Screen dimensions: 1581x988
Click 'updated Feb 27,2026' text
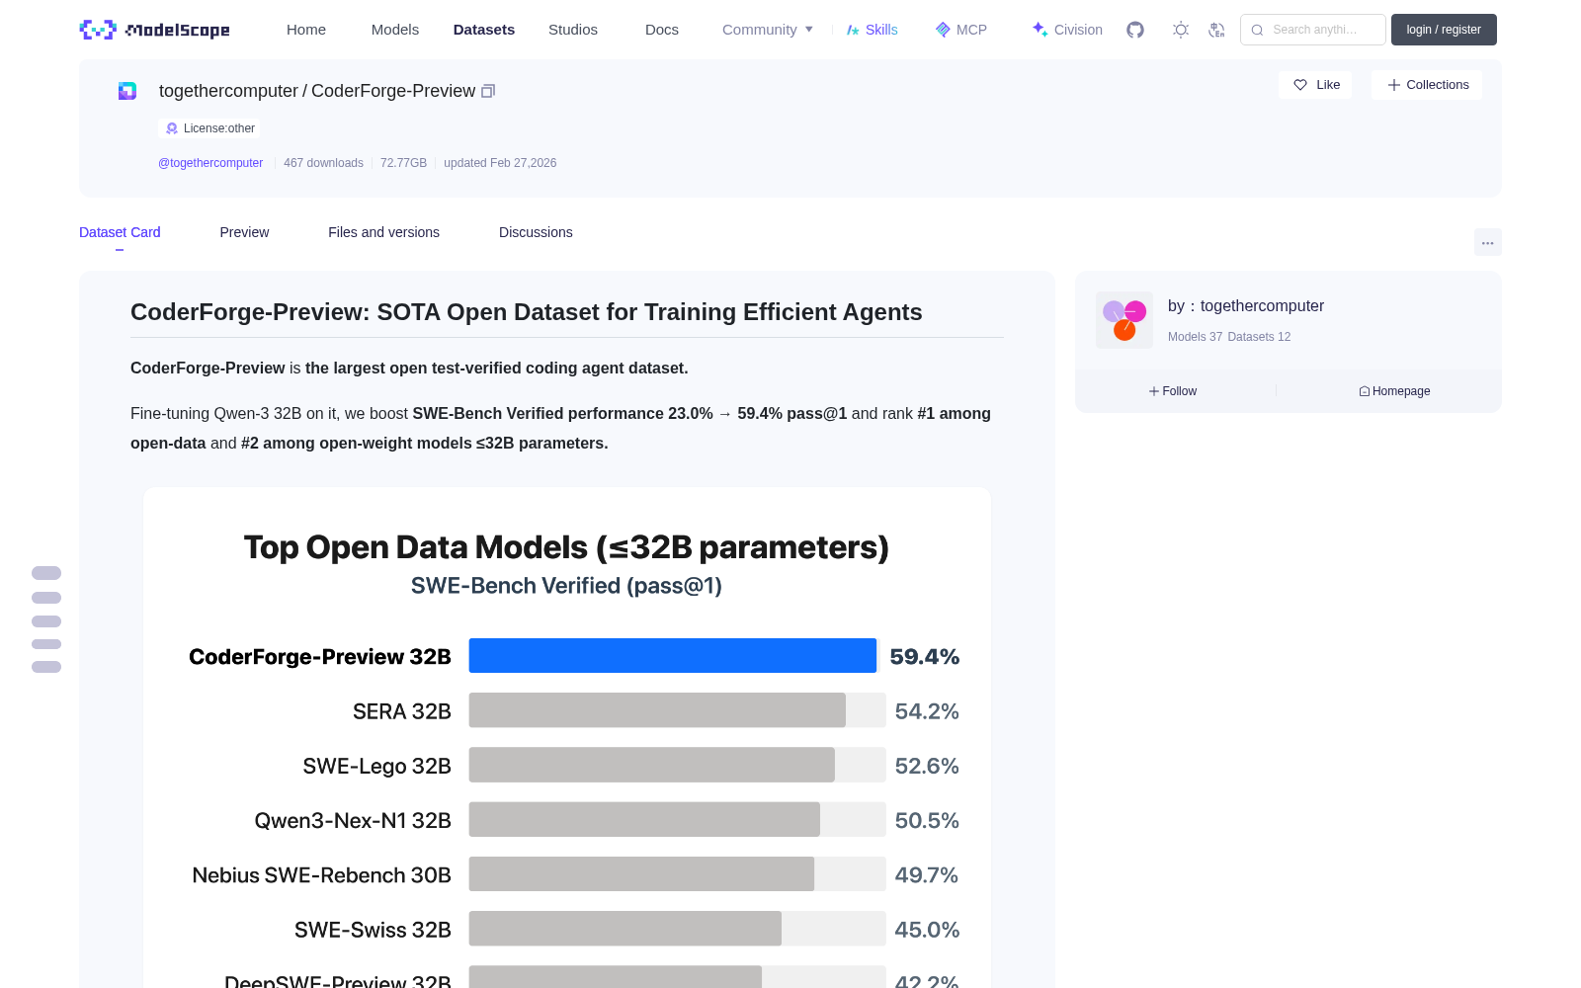[500, 163]
